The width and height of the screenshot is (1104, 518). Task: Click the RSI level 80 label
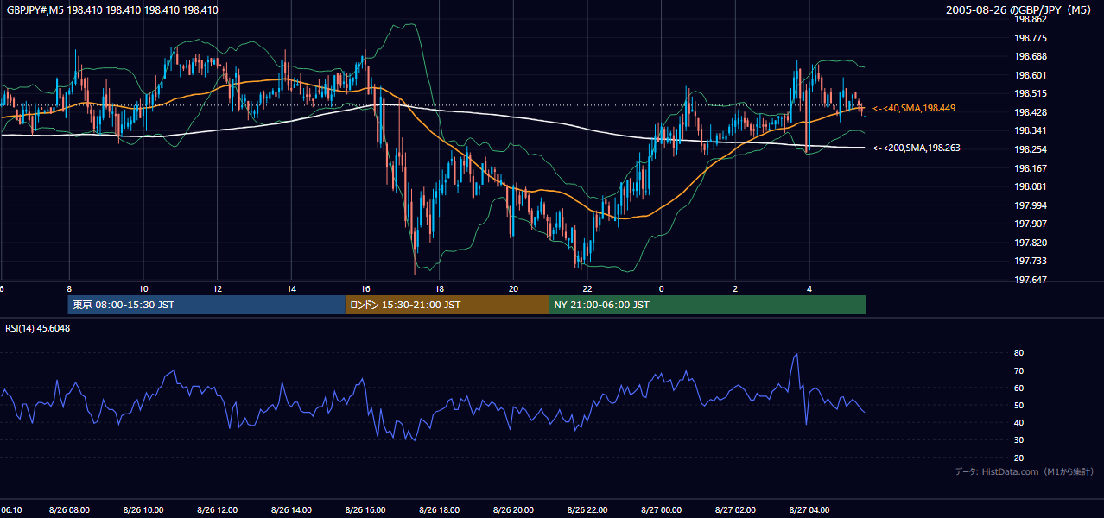tap(1019, 353)
